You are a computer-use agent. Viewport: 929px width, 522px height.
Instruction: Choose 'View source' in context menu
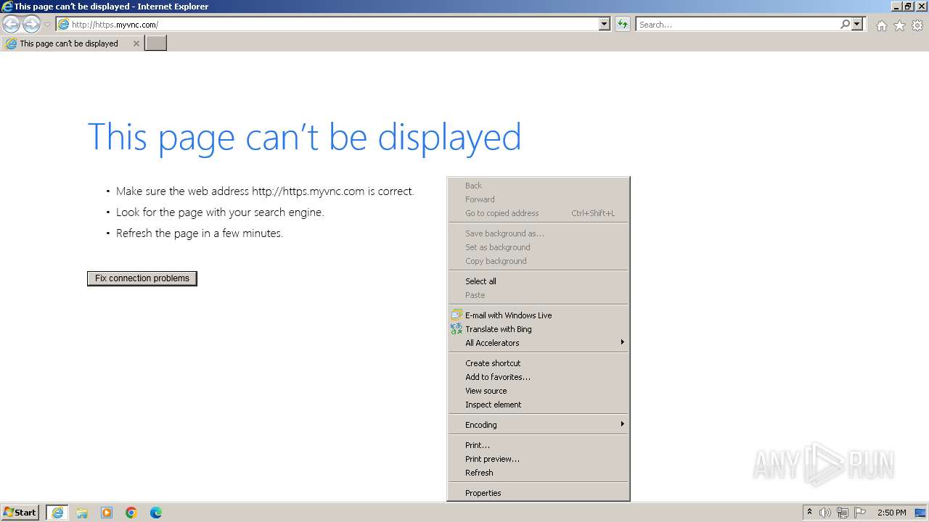point(539,391)
